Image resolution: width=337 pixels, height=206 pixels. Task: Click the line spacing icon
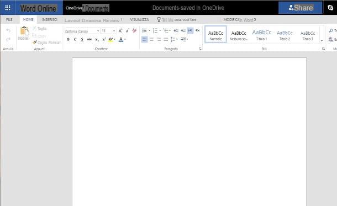(x=173, y=39)
